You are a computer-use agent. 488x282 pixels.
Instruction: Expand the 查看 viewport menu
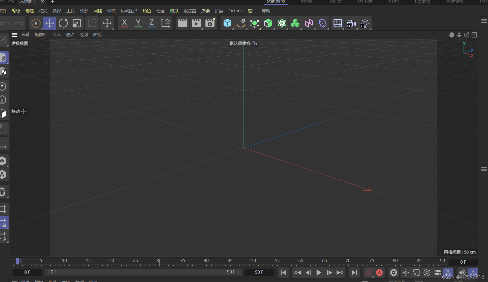pos(25,34)
